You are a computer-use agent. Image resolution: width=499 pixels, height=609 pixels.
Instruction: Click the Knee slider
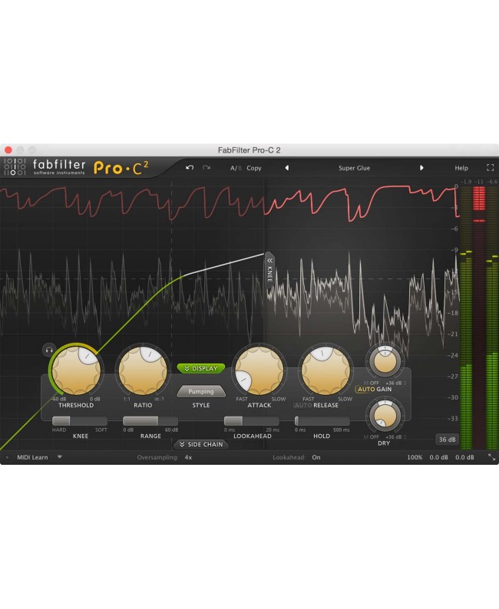79,420
